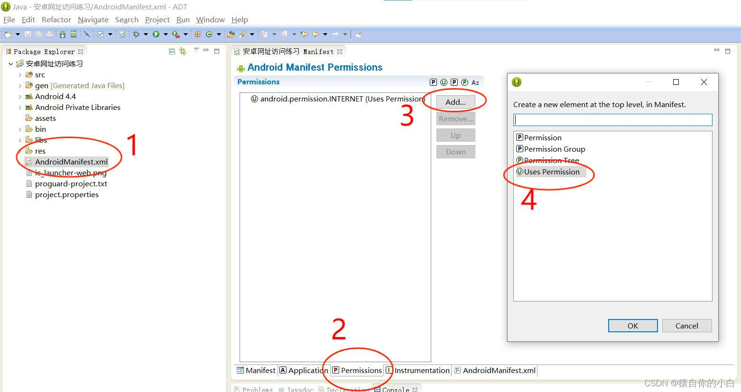Click the Add... button
The image size is (741, 392).
(x=455, y=102)
